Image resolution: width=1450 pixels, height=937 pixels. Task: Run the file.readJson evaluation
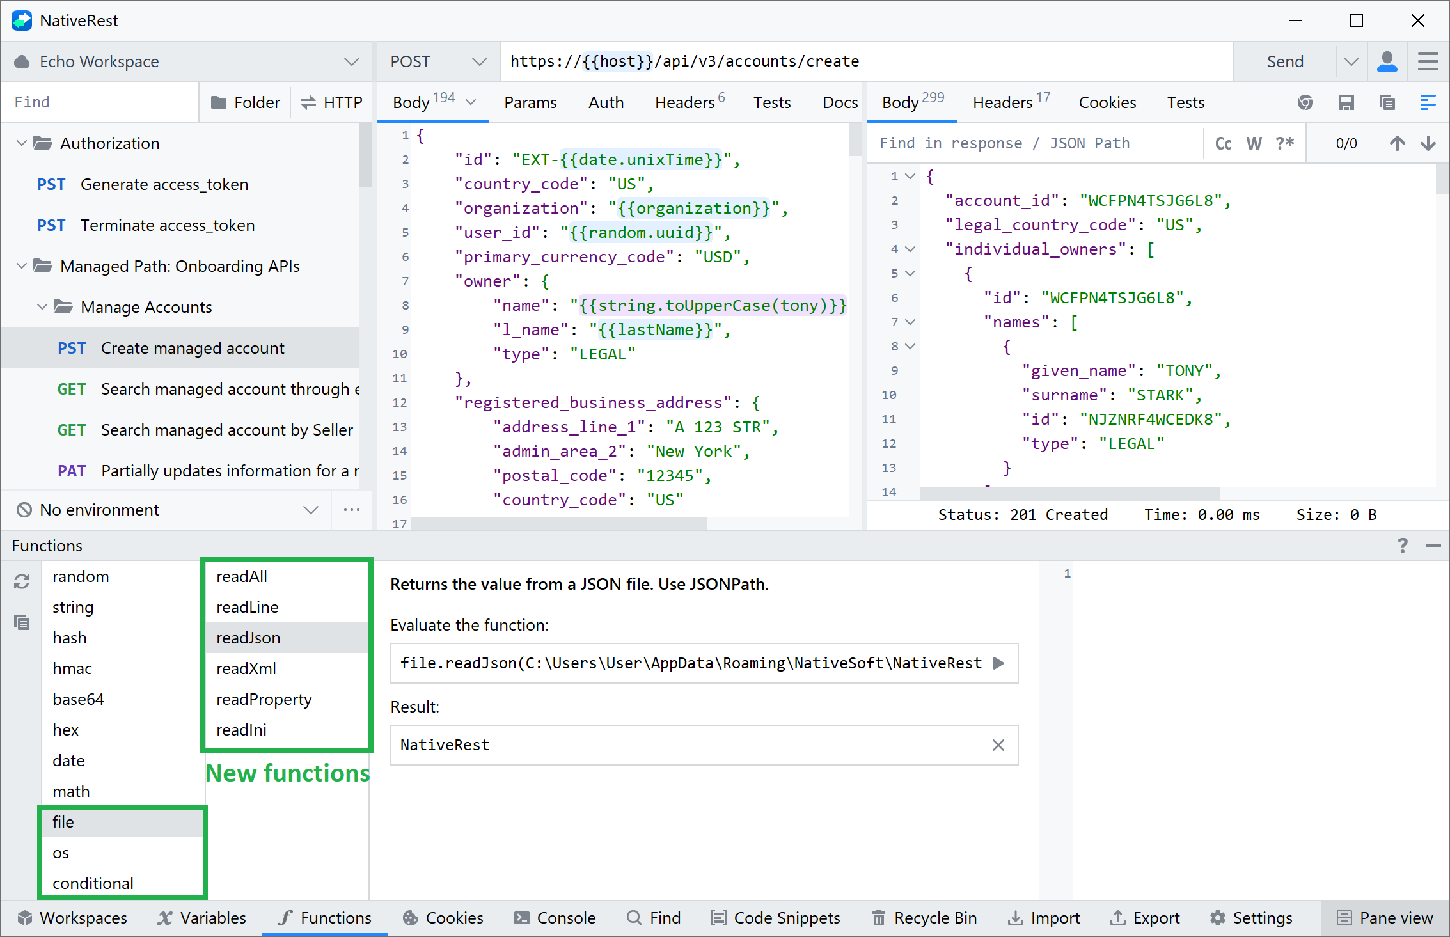(x=998, y=663)
